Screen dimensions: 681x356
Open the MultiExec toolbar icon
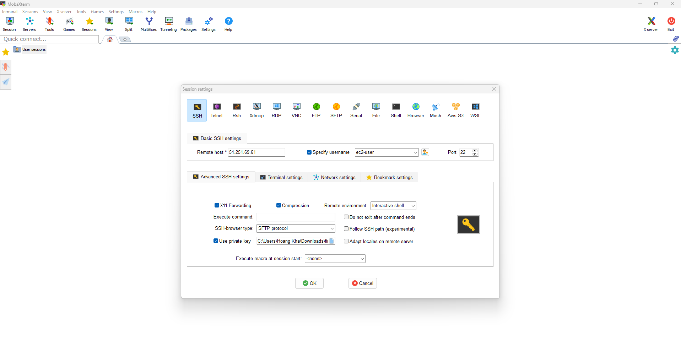(x=149, y=24)
